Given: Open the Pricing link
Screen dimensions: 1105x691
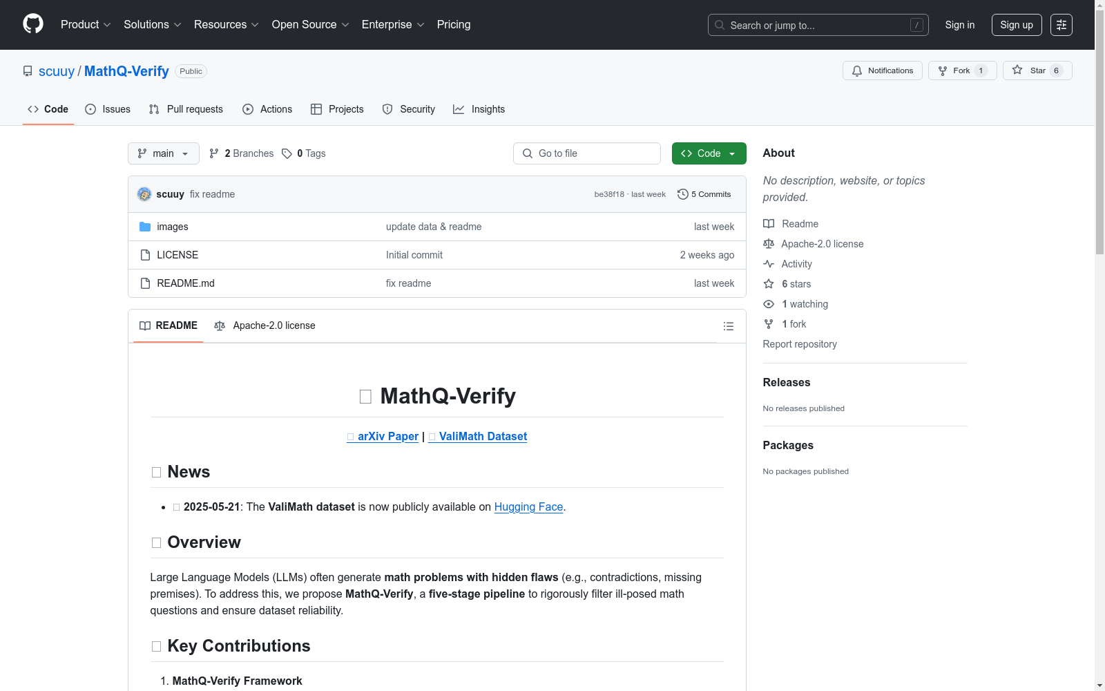Looking at the screenshot, I should coord(454,25).
